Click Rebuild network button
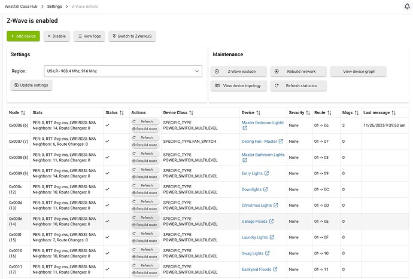The image size is (413, 279). point(297,71)
